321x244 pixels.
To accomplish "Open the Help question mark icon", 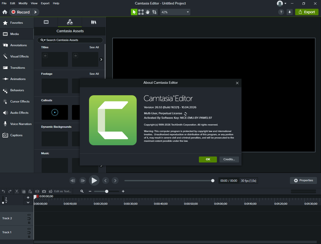I will point(281,12).
